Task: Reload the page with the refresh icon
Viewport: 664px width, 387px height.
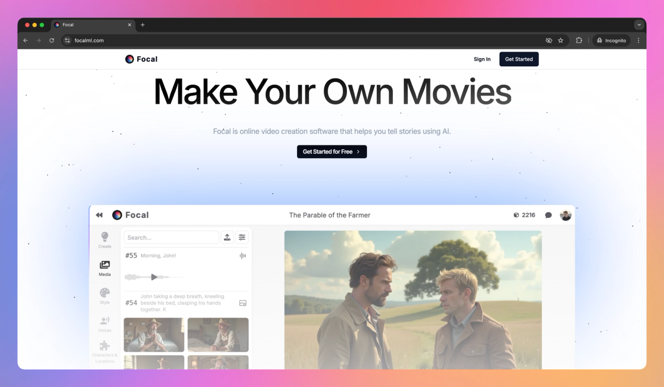Action: click(51, 40)
